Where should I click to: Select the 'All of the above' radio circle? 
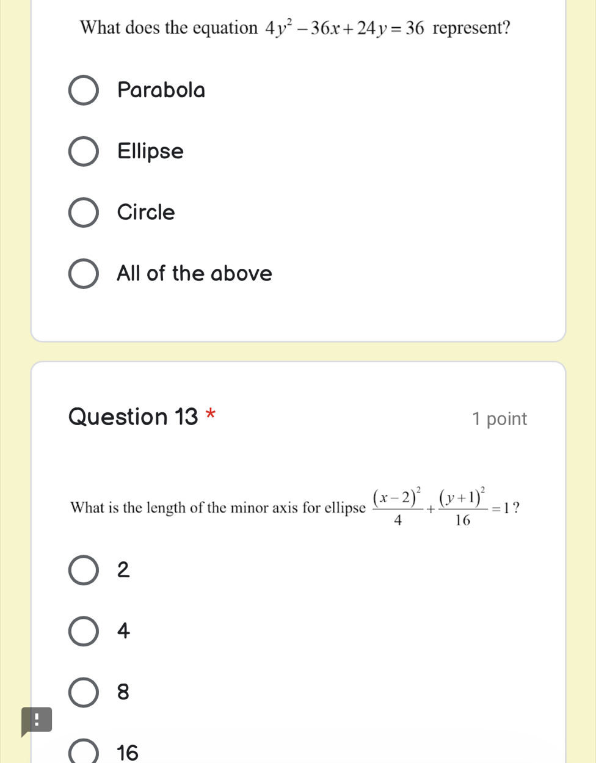click(x=83, y=274)
